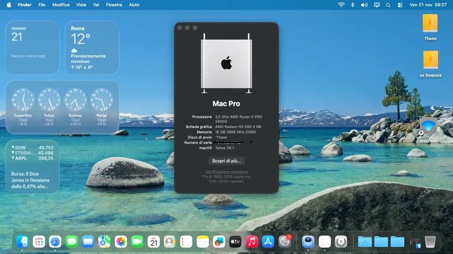Viewport: 453px width, 254px height.
Task: Open Maps from the Dock
Action: coord(104,242)
